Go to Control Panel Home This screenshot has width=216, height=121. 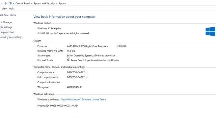(x=8, y=15)
